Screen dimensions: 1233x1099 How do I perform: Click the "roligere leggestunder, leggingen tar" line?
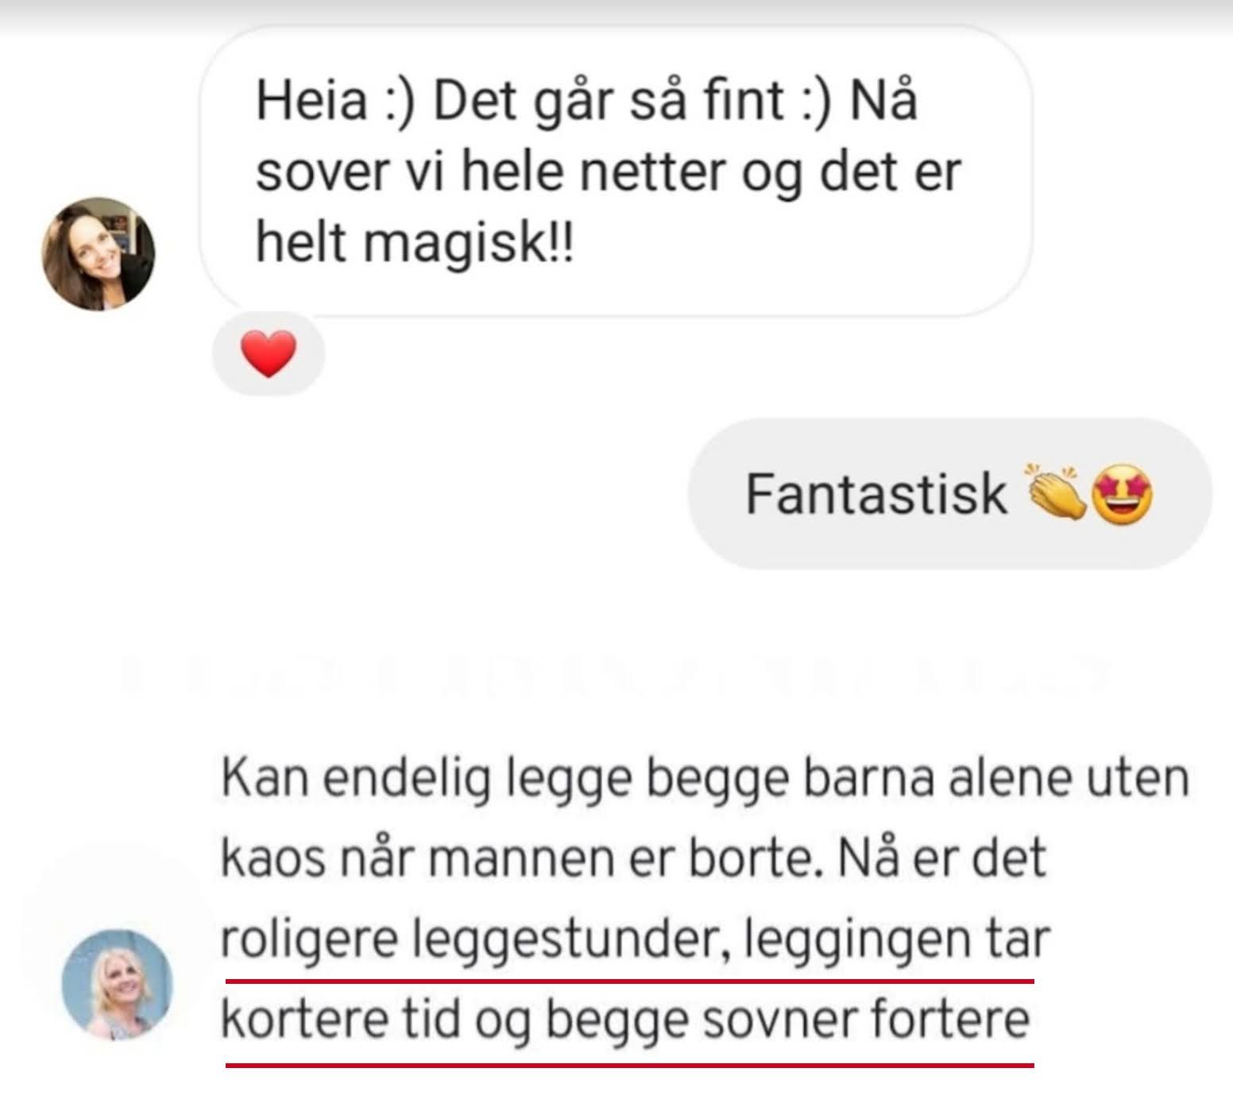635,940
